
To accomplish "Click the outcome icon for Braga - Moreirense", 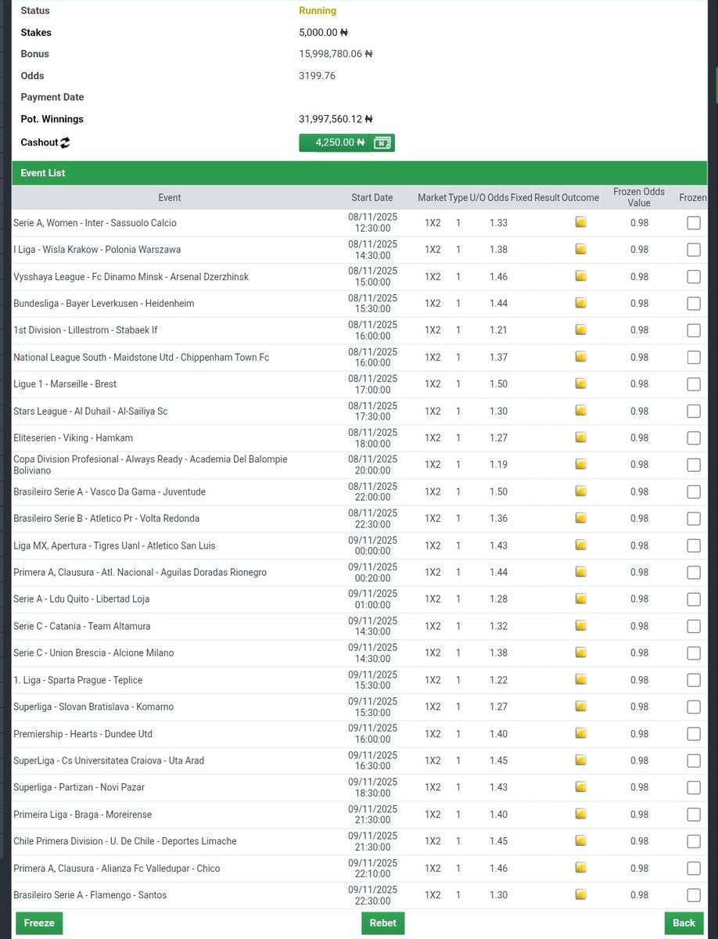I will pos(580,814).
